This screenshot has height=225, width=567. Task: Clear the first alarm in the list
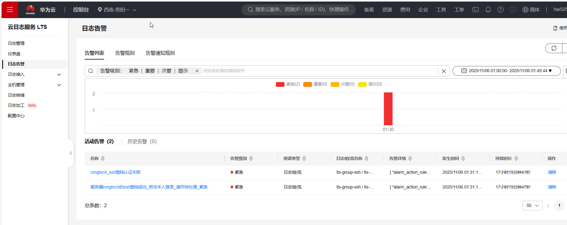(x=552, y=172)
